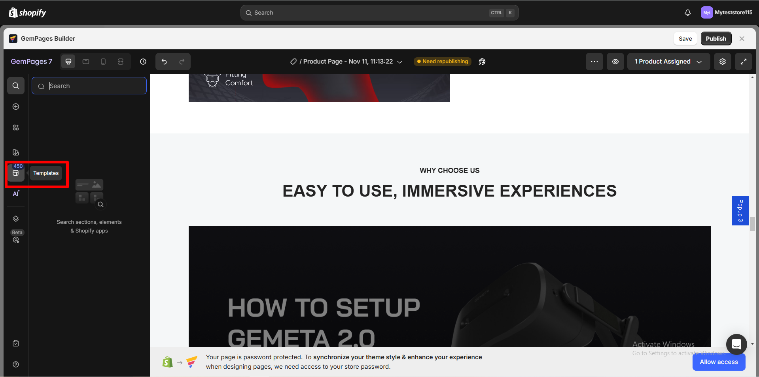The height and width of the screenshot is (377, 759).
Task: Open the Layers panel icon
Action: coord(16,219)
